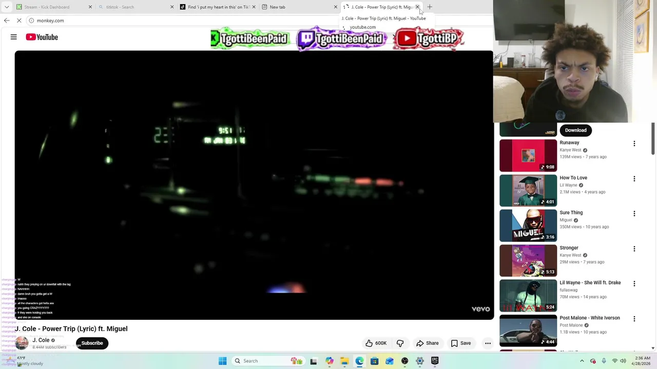Screen dimensions: 657x369
Task: Switch to tiktok - Search tab
Action: pos(136,7)
